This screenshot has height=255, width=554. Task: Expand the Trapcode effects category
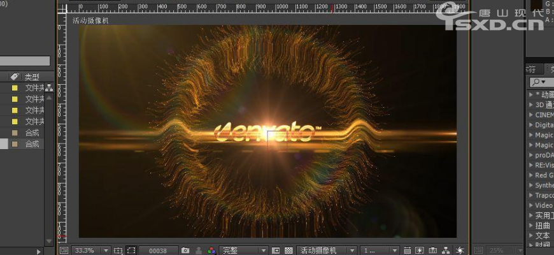pos(530,195)
